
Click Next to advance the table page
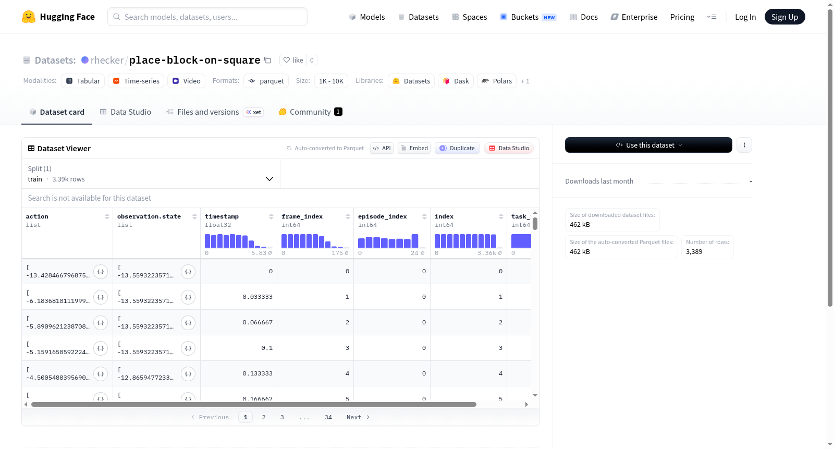pos(358,417)
